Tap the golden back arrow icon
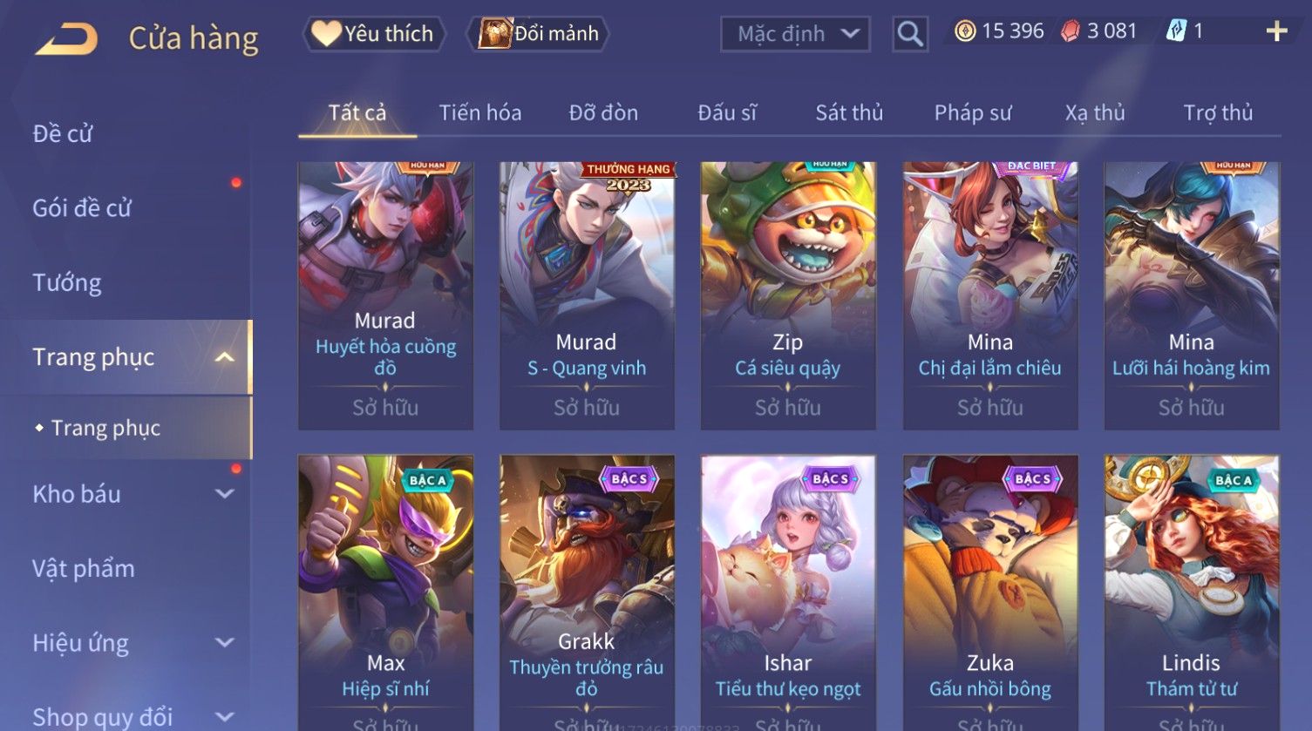Viewport: 1312px width, 731px height. click(66, 39)
